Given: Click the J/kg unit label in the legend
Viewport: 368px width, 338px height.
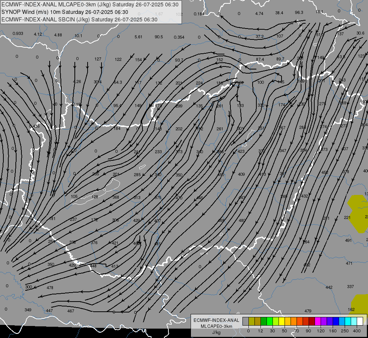Looking at the screenshot, I should click(x=217, y=332).
